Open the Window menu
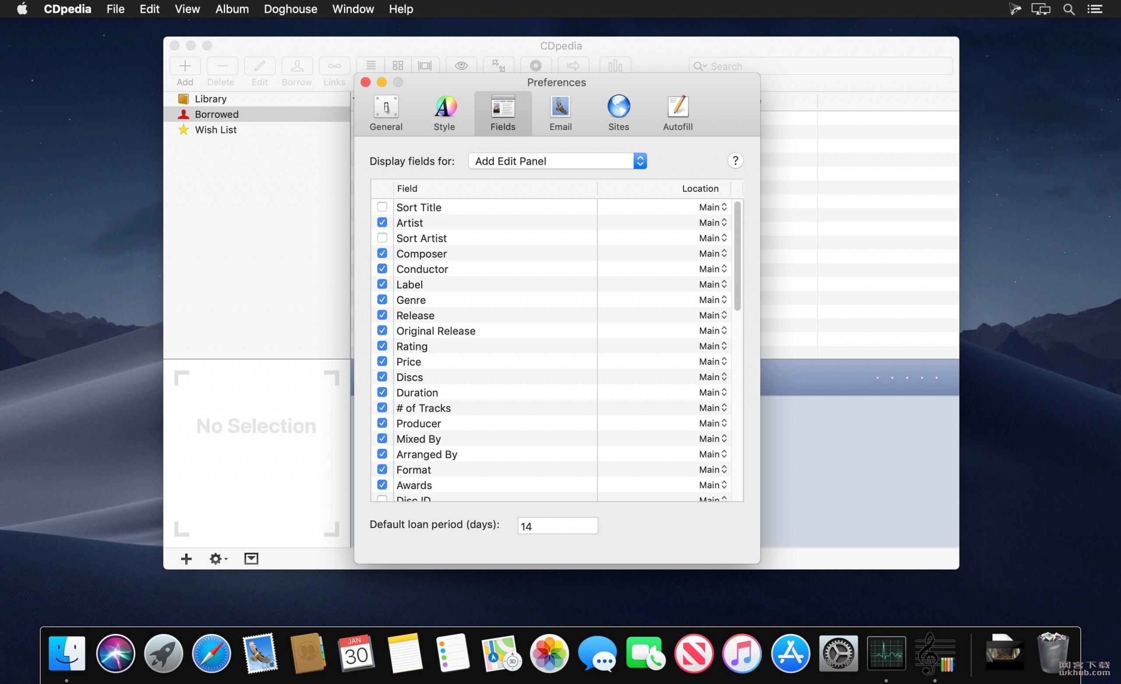The width and height of the screenshot is (1121, 684). point(353,9)
